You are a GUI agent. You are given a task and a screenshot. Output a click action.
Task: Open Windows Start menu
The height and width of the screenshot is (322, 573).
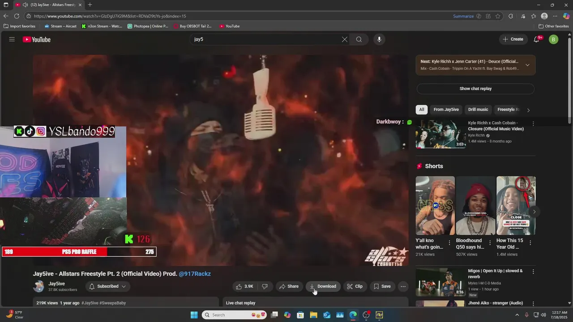coord(194,315)
